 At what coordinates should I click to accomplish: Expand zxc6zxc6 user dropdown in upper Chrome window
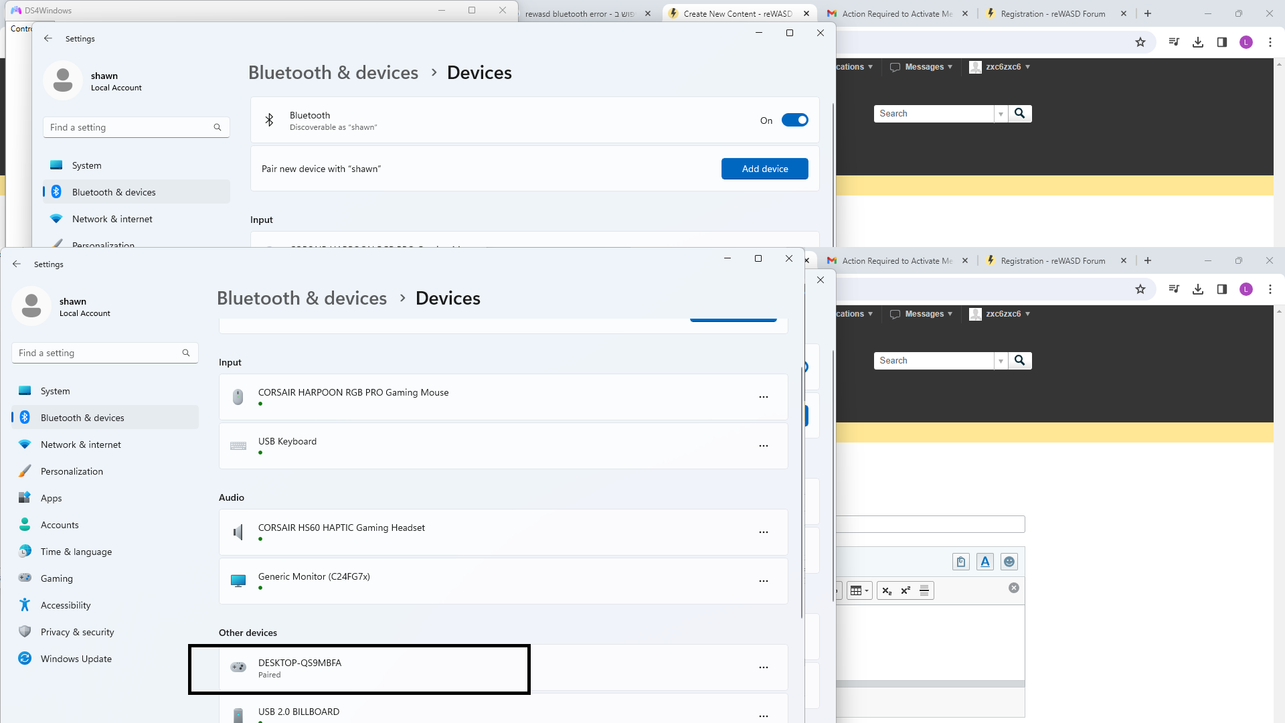(1000, 67)
